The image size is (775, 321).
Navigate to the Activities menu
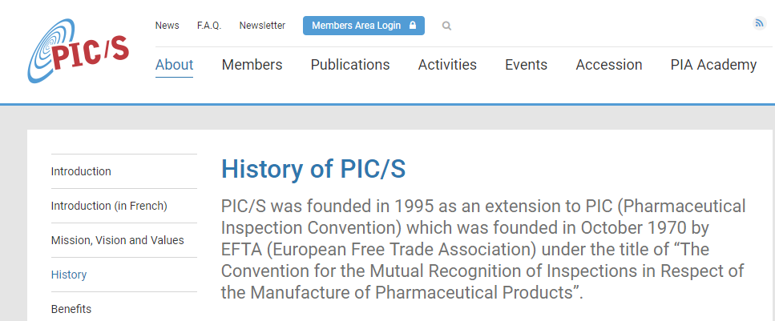(x=447, y=65)
